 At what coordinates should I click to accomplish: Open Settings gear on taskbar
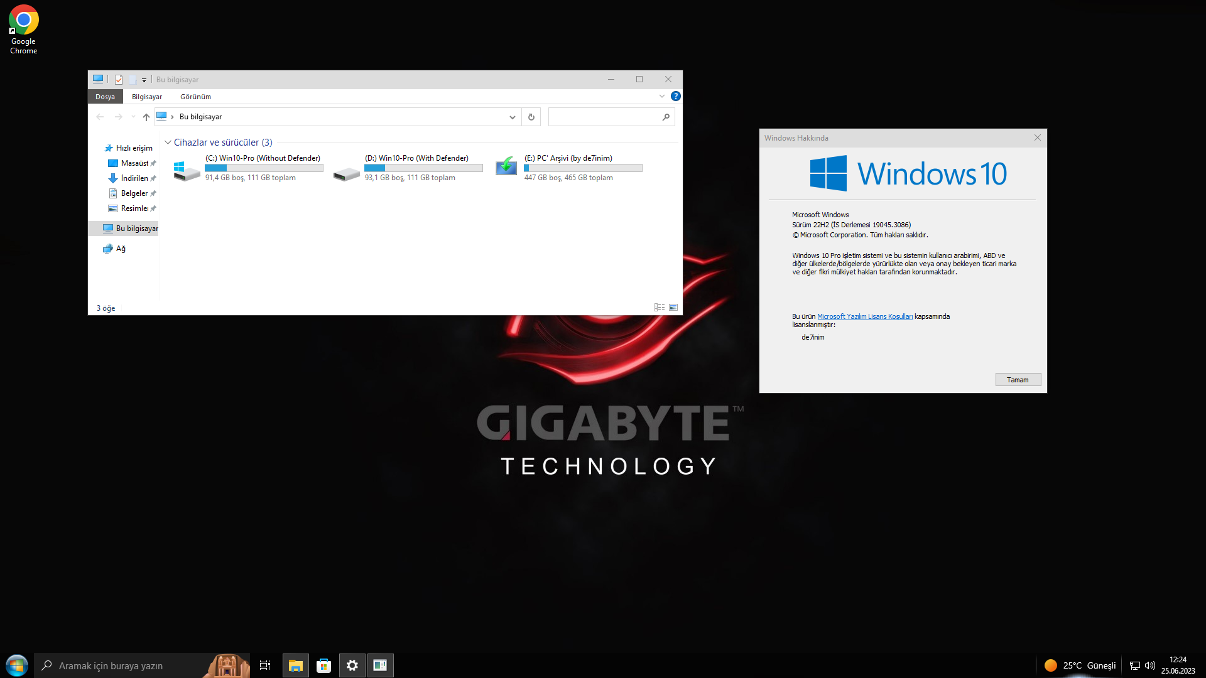(352, 665)
